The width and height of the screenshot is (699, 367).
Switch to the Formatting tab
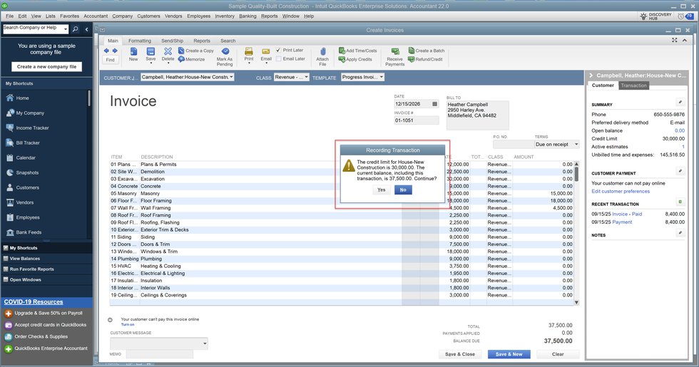(139, 41)
